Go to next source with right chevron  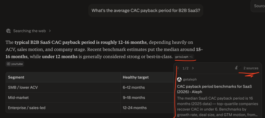click(193, 68)
